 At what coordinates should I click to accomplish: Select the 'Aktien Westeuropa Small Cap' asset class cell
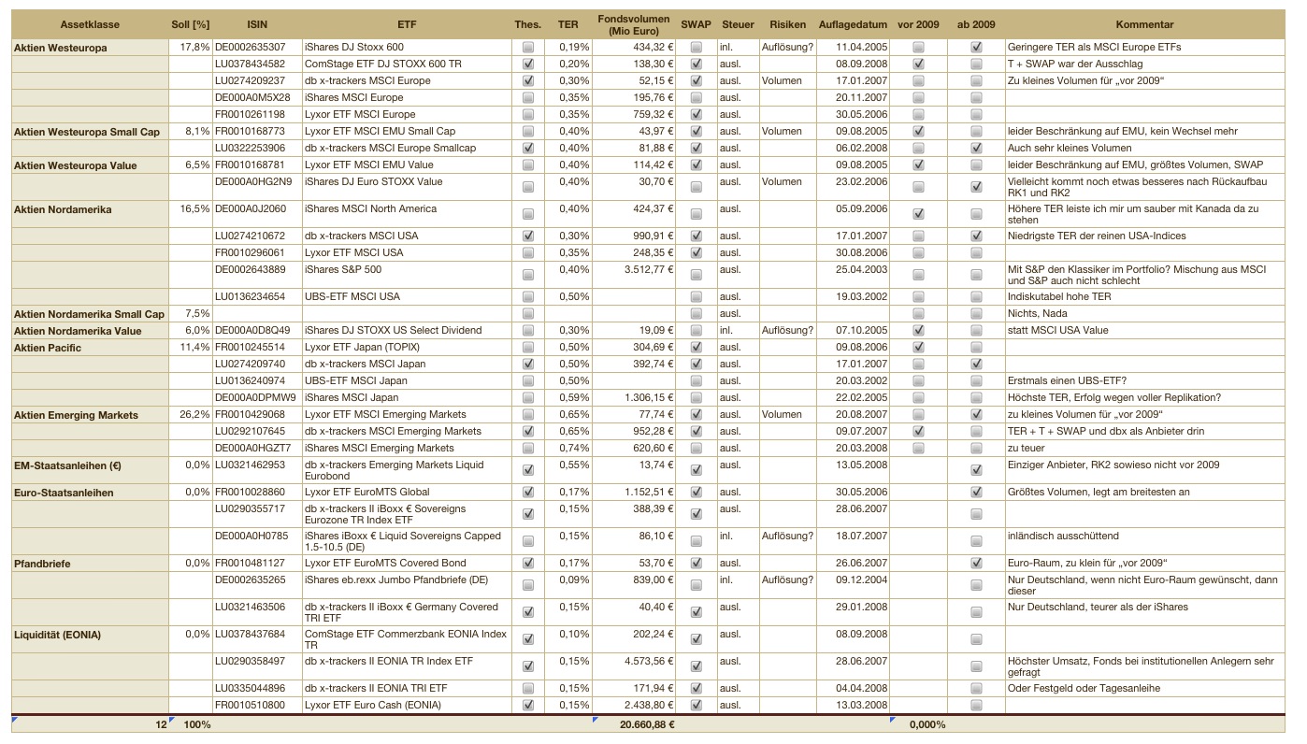89,131
